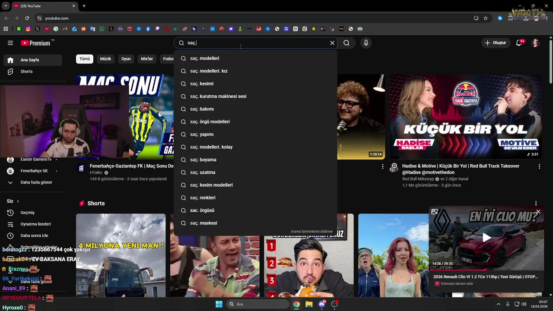Viewport: 553px width, 311px height.
Task: Select the Oyun filter chip
Action: 126,59
